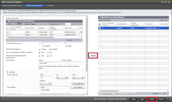Click the Add button
This screenshot has width=172, height=102.
pos(93,56)
